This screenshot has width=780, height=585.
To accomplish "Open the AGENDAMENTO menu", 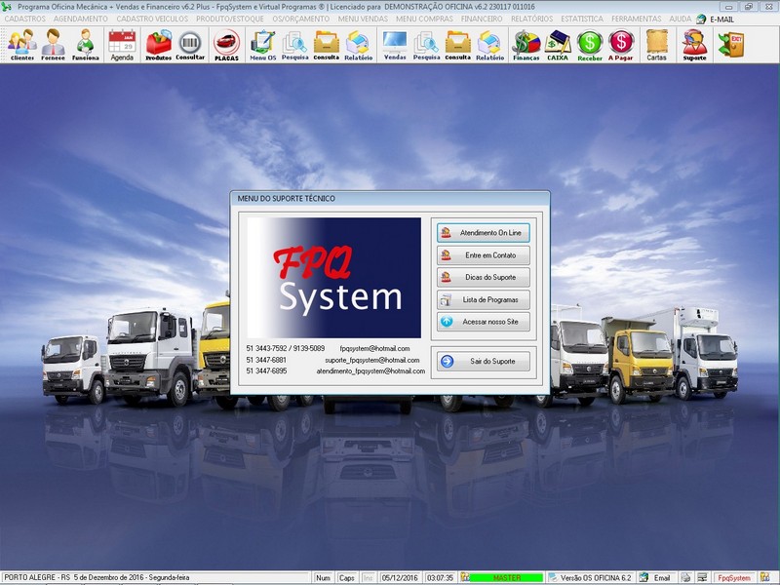I will pos(81,19).
